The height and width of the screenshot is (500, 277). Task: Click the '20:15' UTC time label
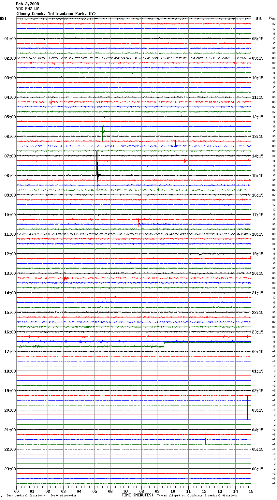(258, 273)
